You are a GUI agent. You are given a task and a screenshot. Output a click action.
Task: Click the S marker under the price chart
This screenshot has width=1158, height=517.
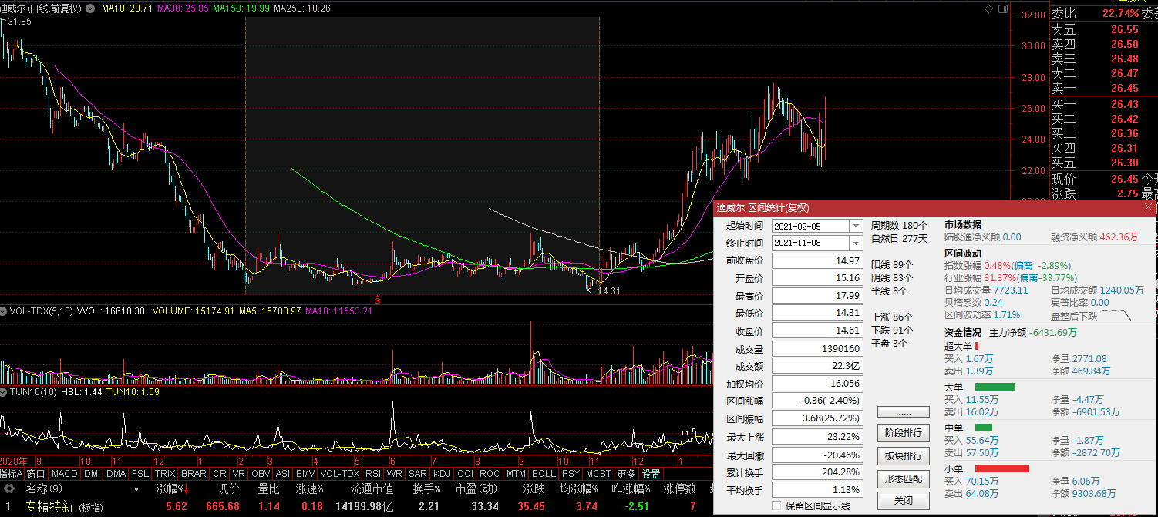coord(377,298)
